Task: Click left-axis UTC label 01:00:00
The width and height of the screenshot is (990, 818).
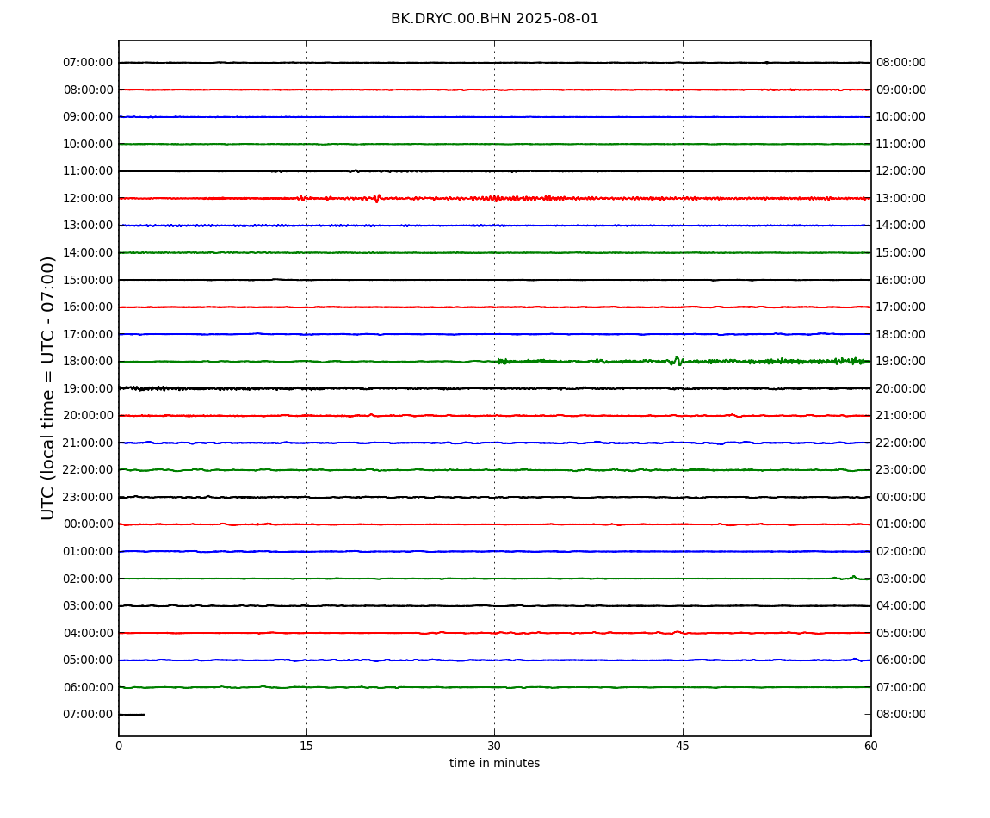Action: [88, 551]
